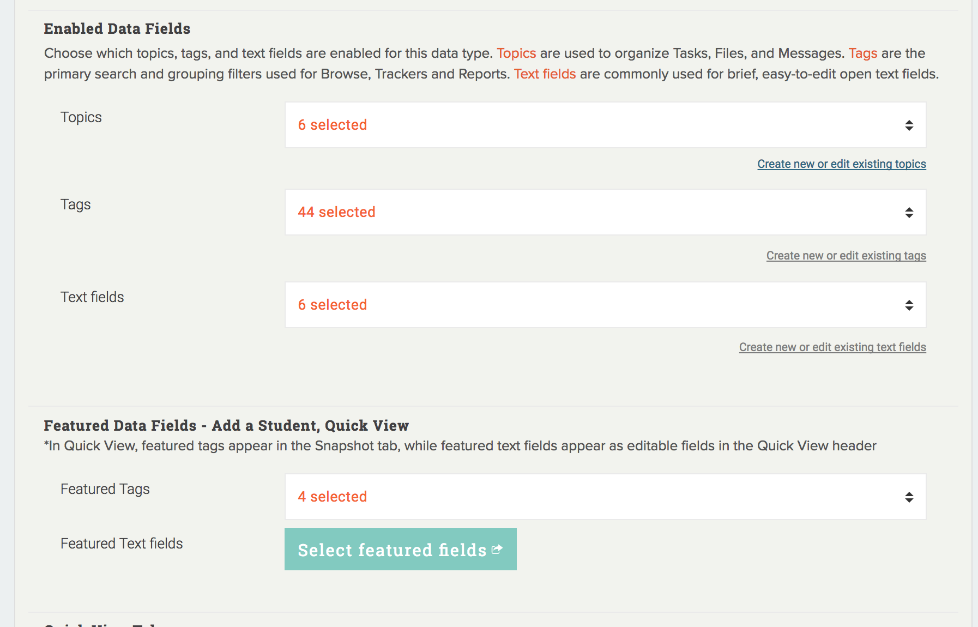Open the 'Create new or edit existing tags' link
This screenshot has width=978, height=627.
pos(846,256)
